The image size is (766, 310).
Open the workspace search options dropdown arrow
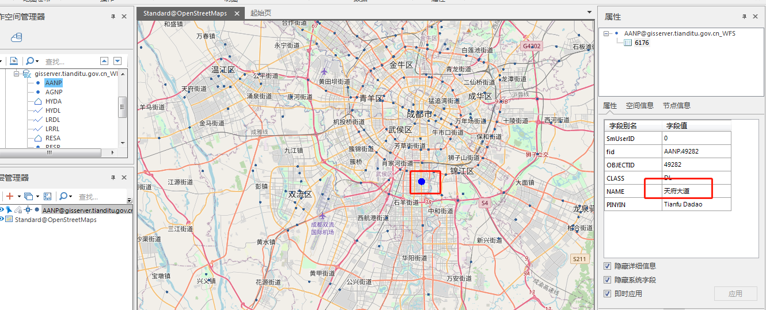click(37, 61)
